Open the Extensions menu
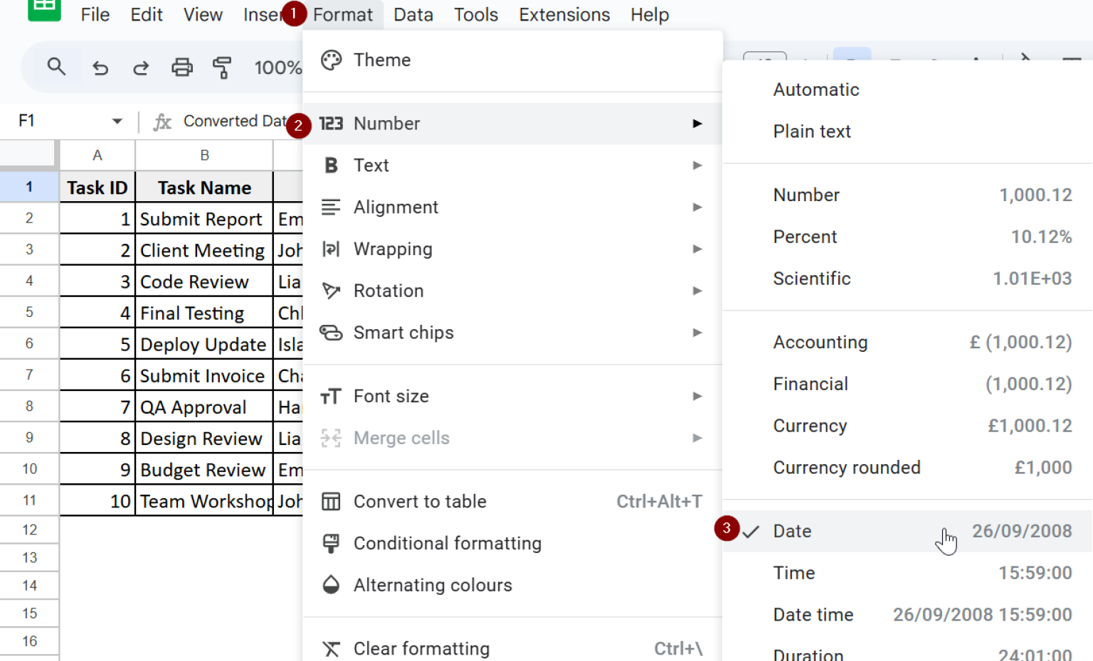Image resolution: width=1093 pixels, height=661 pixels. [x=564, y=15]
